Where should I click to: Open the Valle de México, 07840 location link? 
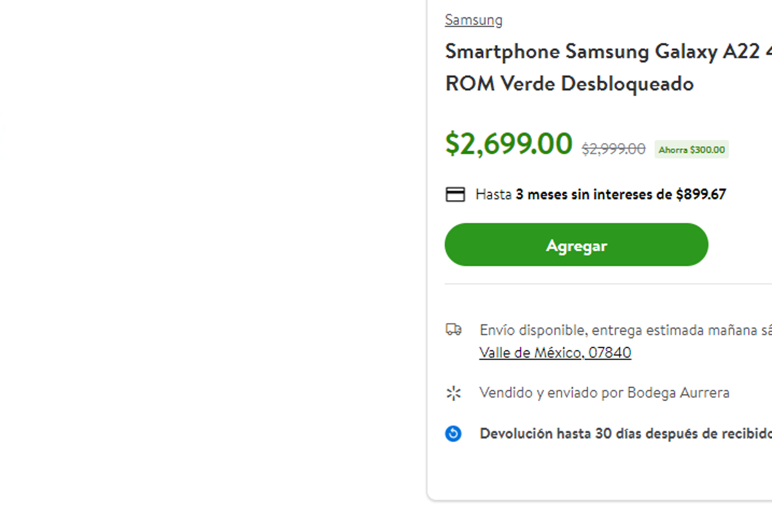coord(555,353)
